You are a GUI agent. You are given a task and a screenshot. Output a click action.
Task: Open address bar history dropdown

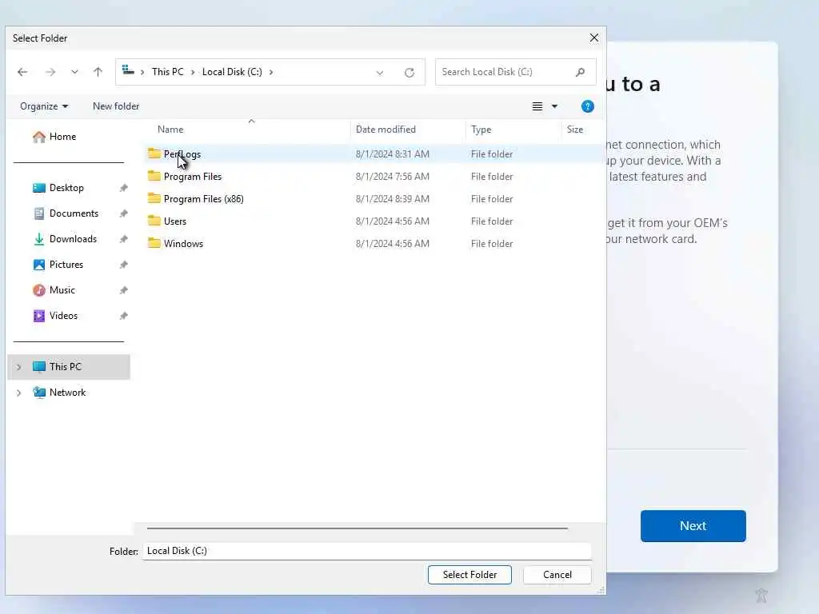click(x=380, y=73)
